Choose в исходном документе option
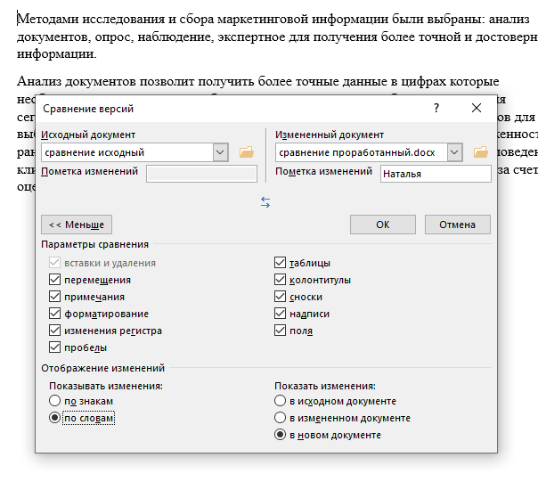The height and width of the screenshot is (482, 538). click(x=281, y=401)
